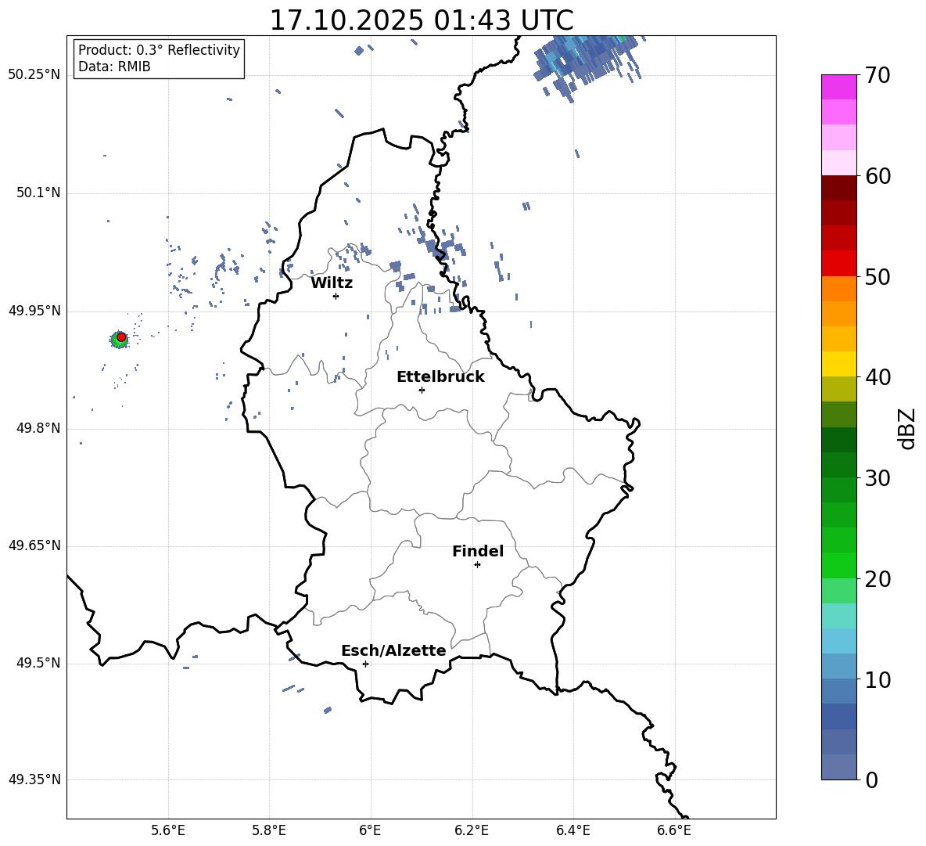Click the Findel city label
This screenshot has width=926, height=846.
pyautogui.click(x=478, y=551)
